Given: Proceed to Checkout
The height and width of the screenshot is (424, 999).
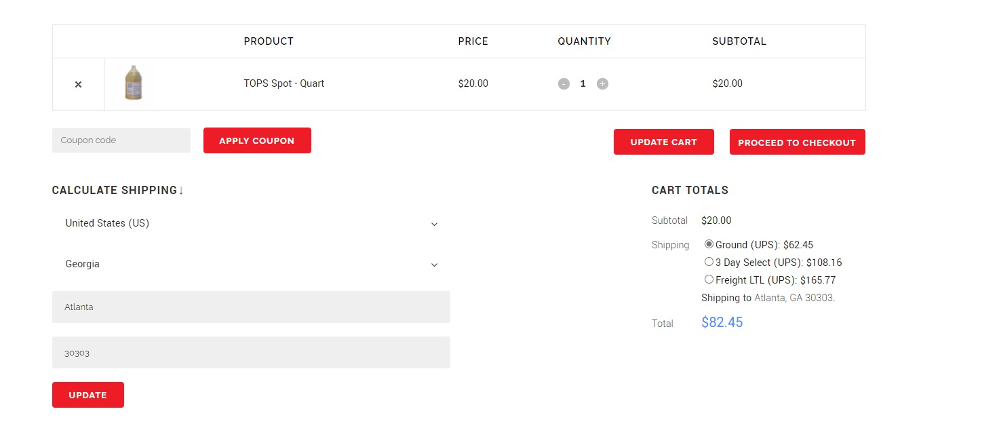Looking at the screenshot, I should click(x=797, y=142).
